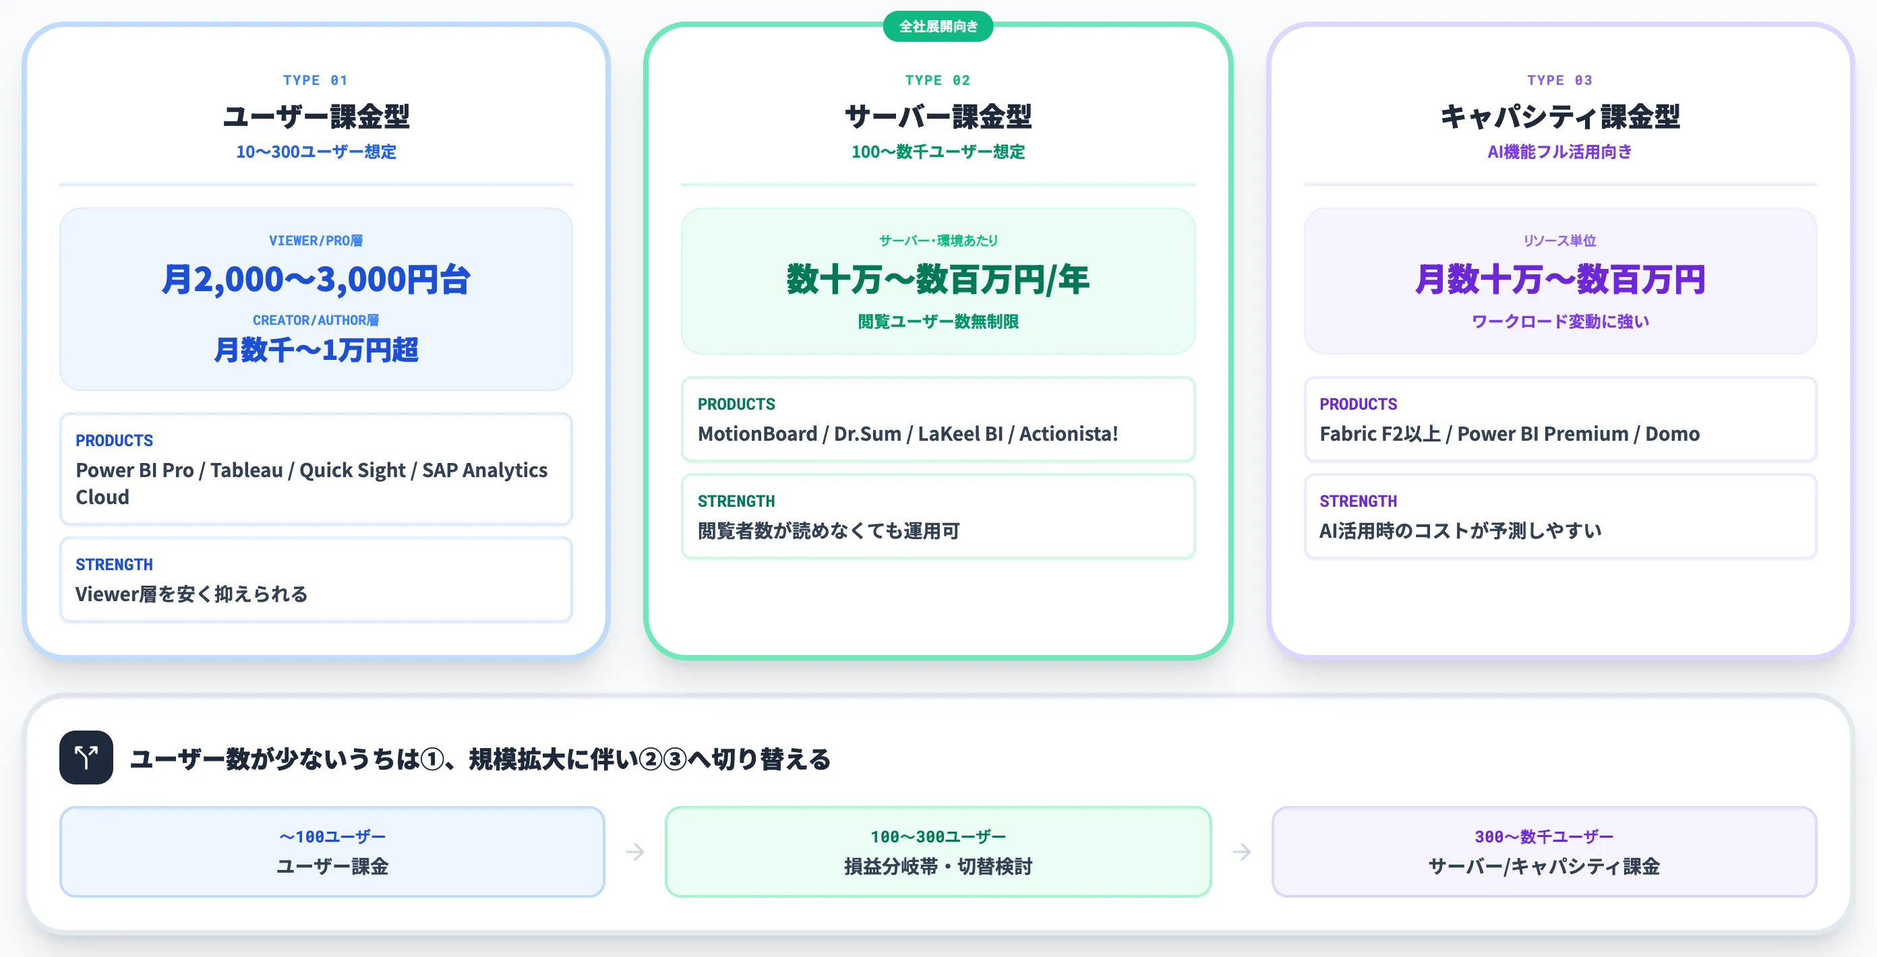Click the CREATOR/AUTHOR層 label
Viewport: 1877px width, 957px height.
click(316, 319)
